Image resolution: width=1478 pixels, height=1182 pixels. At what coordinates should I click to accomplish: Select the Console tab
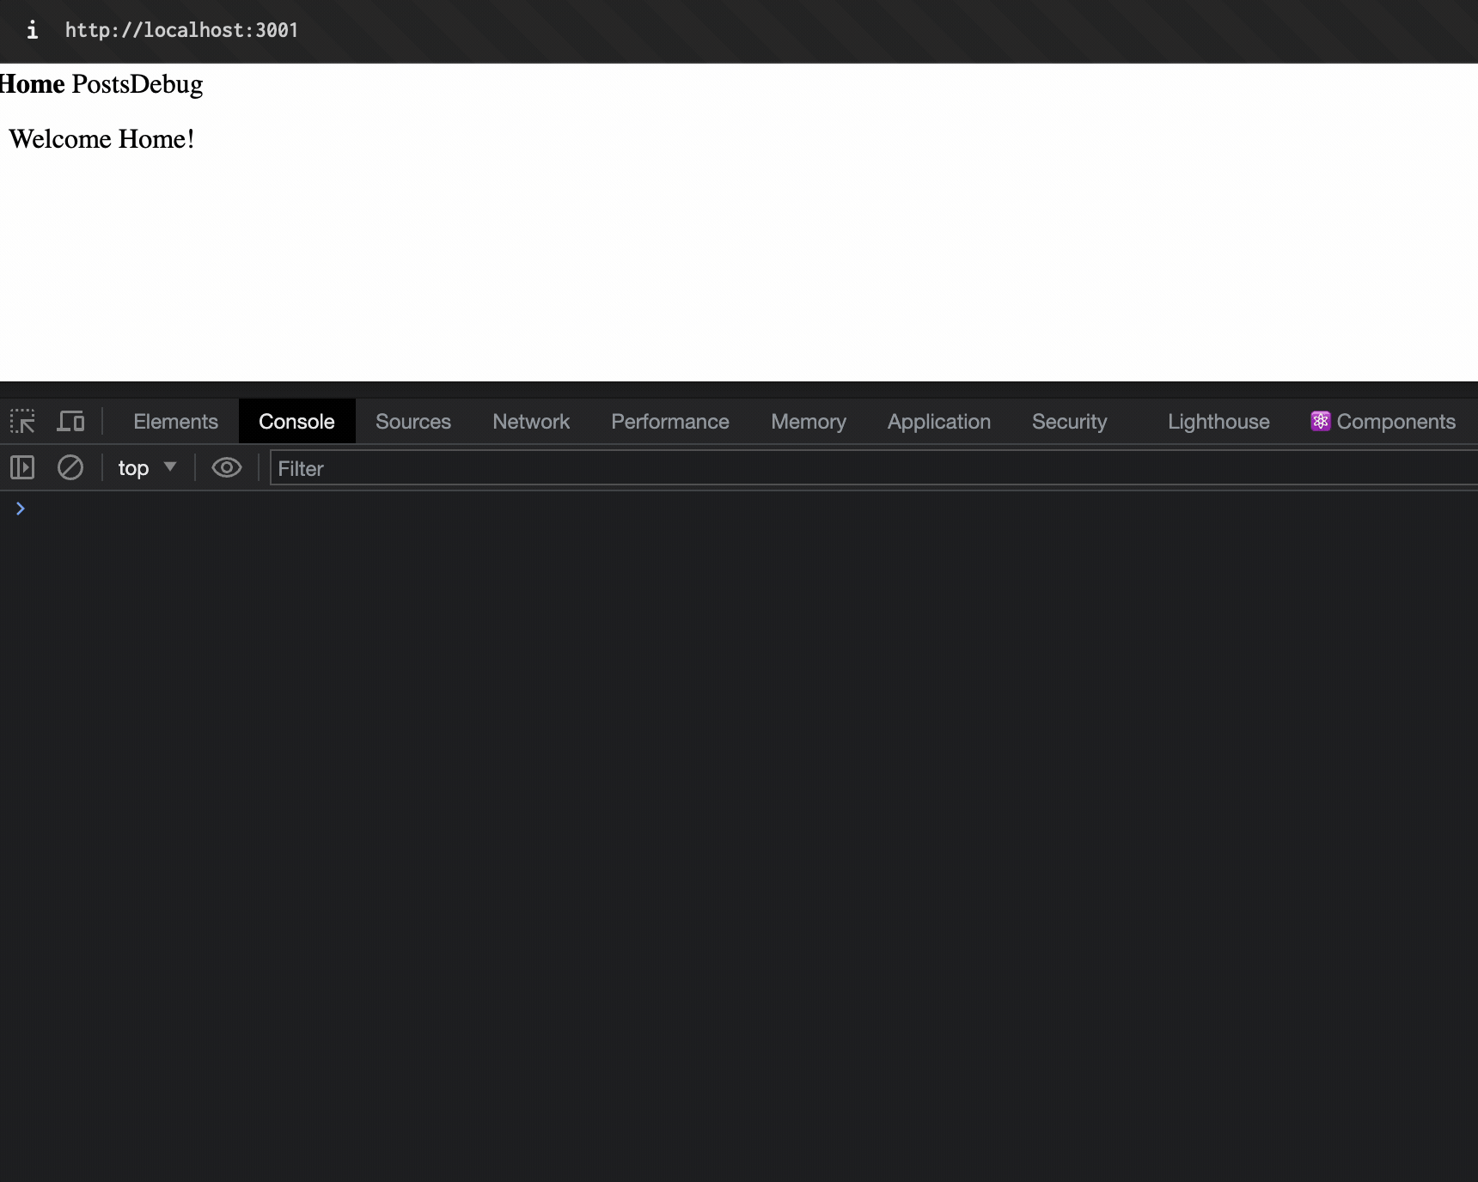[x=296, y=421]
